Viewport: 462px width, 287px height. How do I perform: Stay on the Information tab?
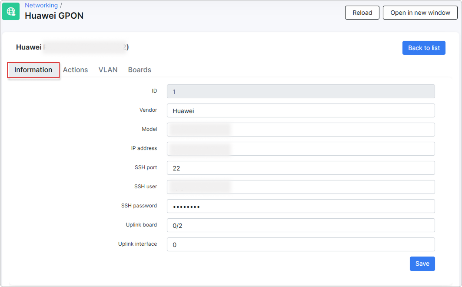coord(33,70)
